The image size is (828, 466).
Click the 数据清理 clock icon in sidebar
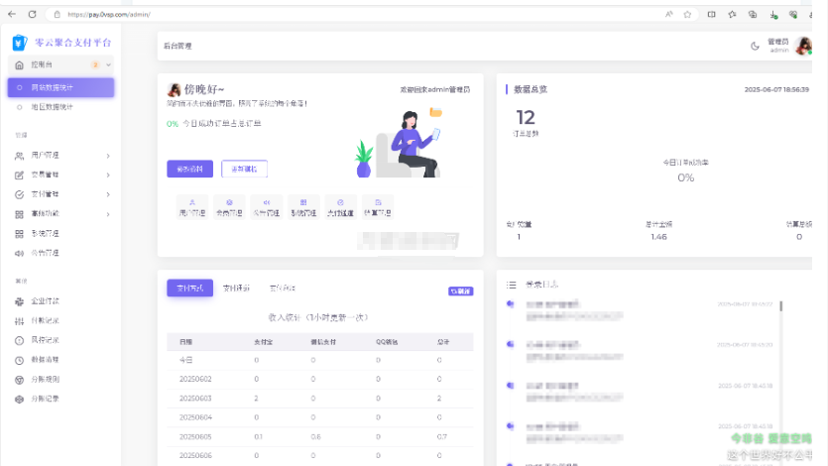[20, 360]
